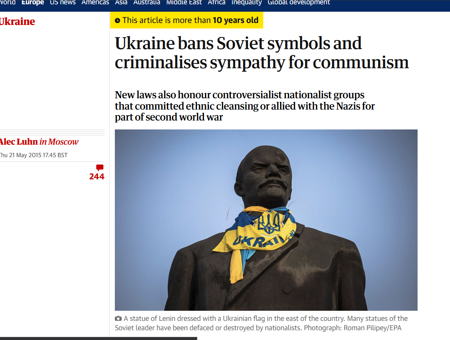Screen dimensions: 450x340
Task: Select the Europe navigation tab
Action: [x=33, y=3]
